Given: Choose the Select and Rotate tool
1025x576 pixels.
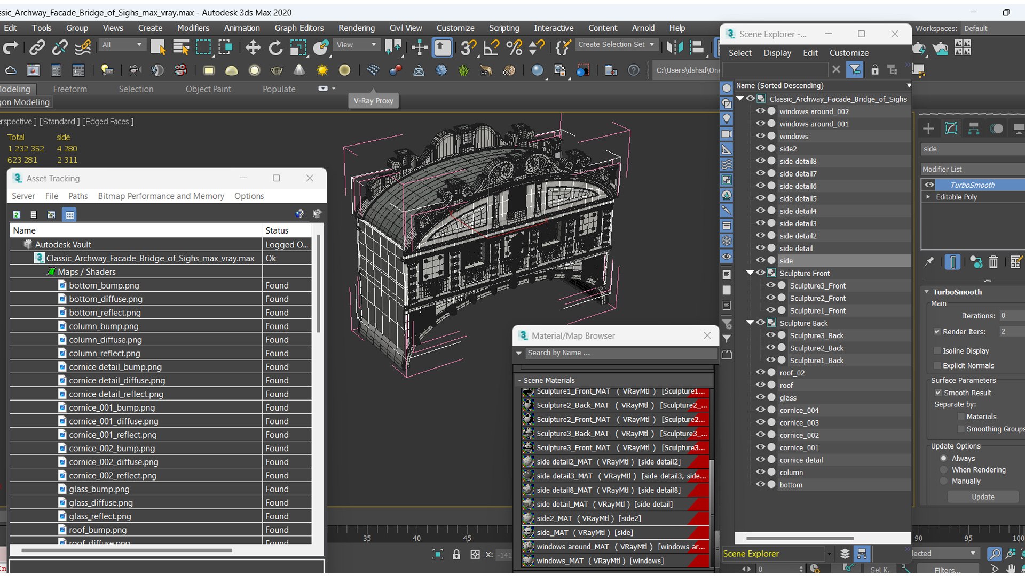Looking at the screenshot, I should tap(275, 48).
